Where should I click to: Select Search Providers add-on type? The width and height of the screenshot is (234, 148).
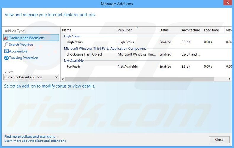pyautogui.click(x=21, y=45)
